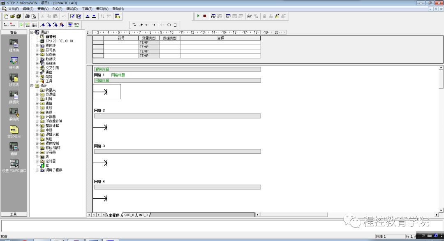
Task: Open 符号表 in the navigation bar
Action: 14,63
